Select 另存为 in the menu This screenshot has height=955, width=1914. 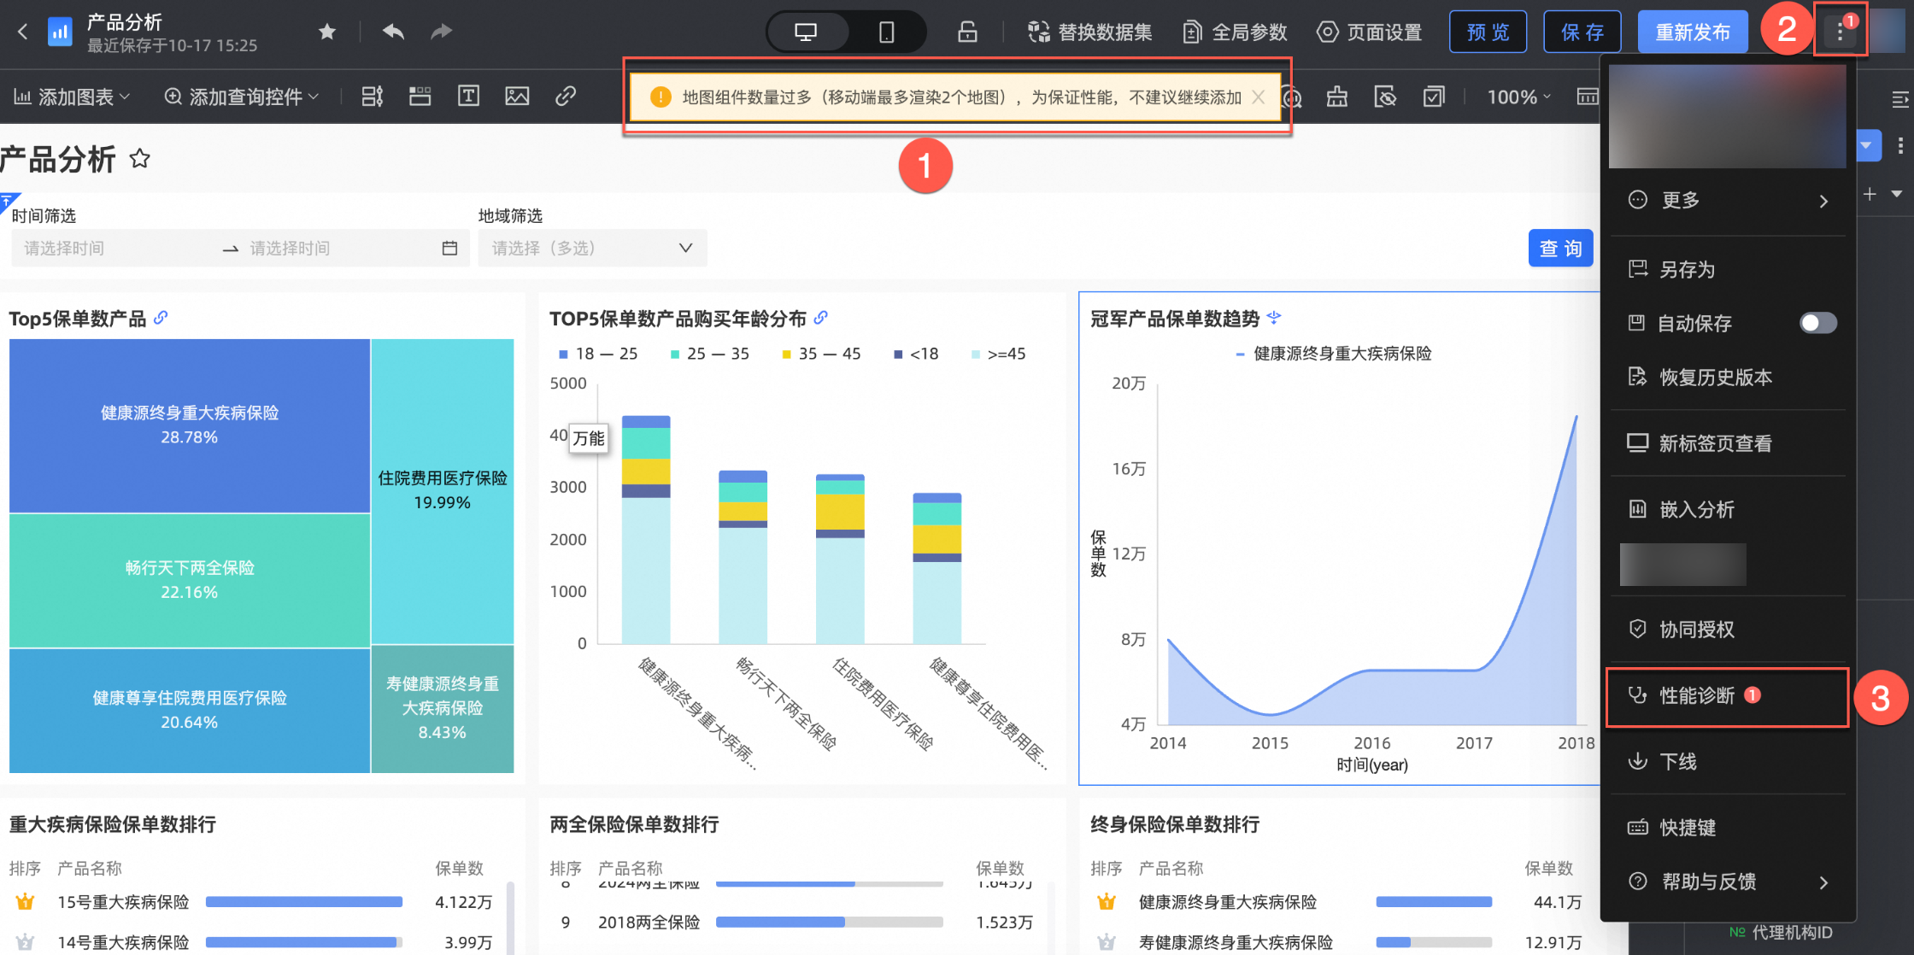click(x=1728, y=270)
